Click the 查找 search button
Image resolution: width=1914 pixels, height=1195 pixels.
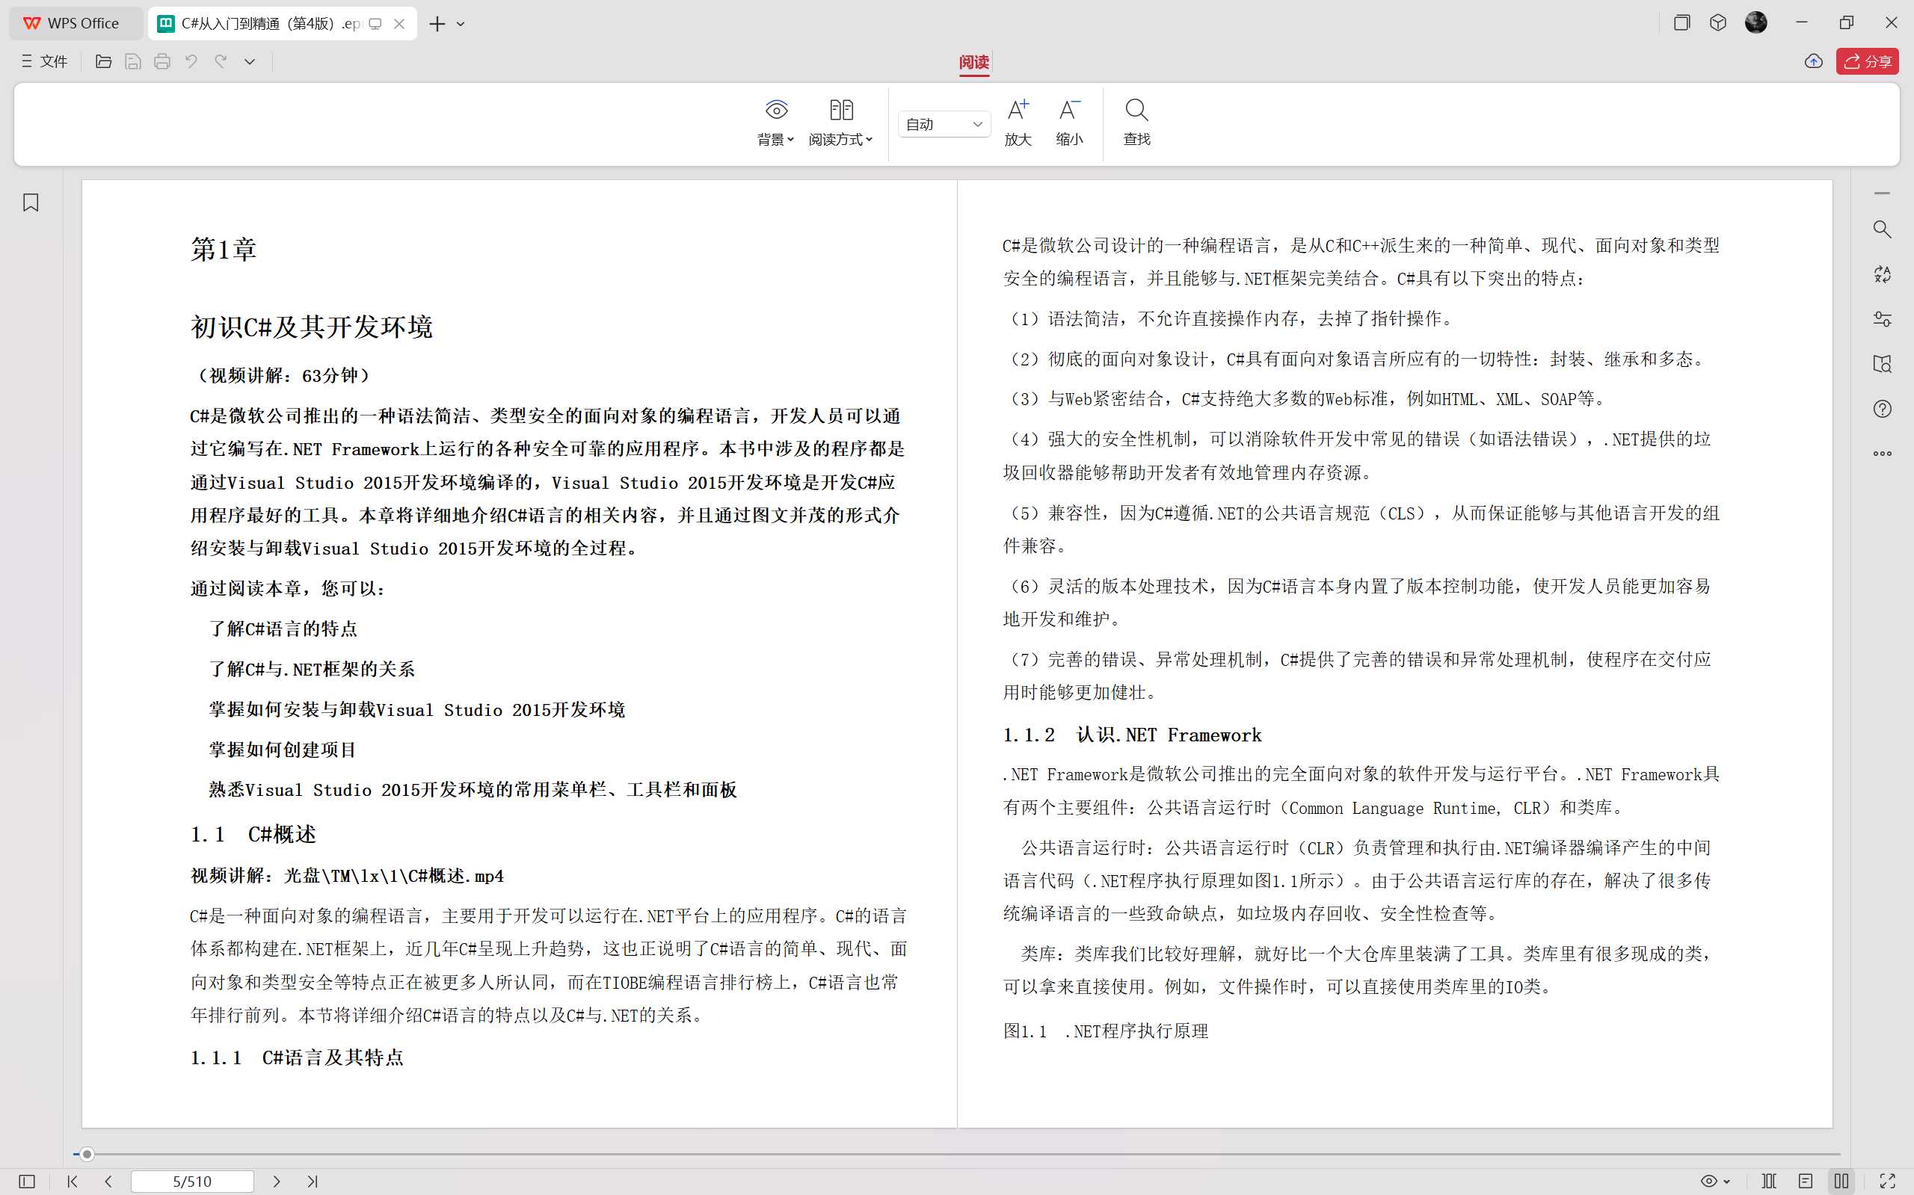pyautogui.click(x=1137, y=123)
